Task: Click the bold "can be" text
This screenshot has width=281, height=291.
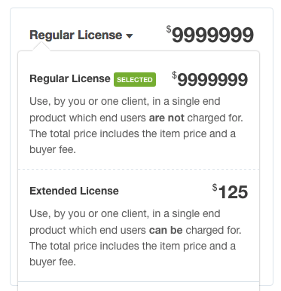Action: (166, 230)
